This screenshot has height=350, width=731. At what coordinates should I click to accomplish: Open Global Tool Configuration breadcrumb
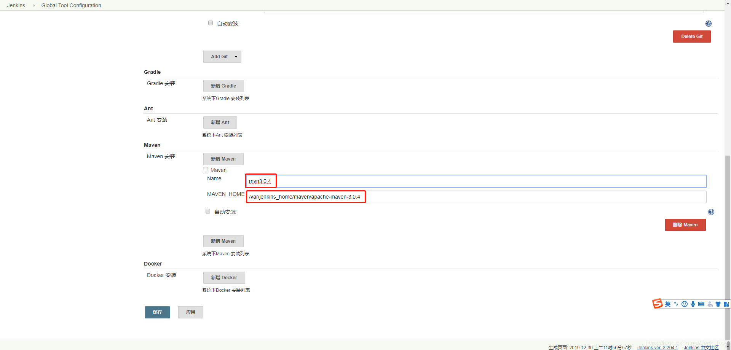(x=71, y=5)
